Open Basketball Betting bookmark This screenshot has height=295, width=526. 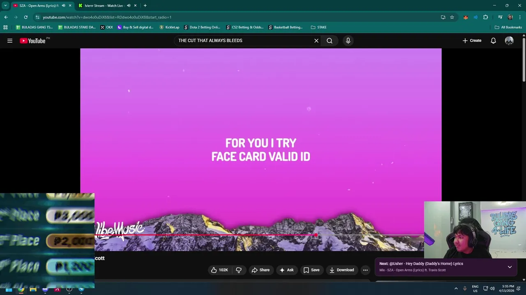tap(286, 27)
